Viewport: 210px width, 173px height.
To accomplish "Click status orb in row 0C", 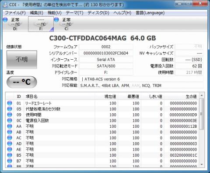I will coord(10,120).
